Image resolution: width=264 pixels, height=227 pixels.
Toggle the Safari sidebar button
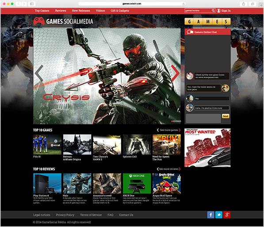coord(32,4)
